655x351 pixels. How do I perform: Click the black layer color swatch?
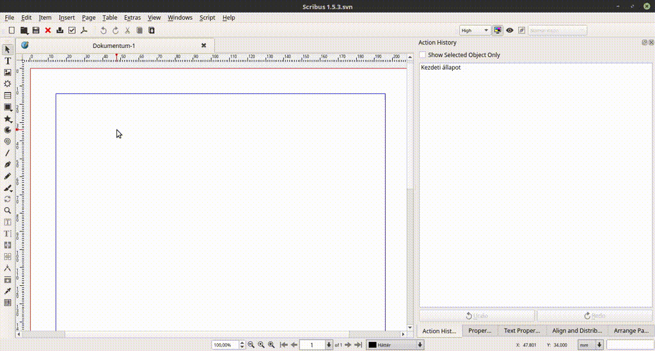click(x=372, y=345)
